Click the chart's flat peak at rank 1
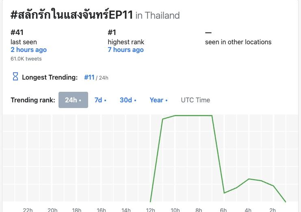The image size is (301, 212). [193, 116]
